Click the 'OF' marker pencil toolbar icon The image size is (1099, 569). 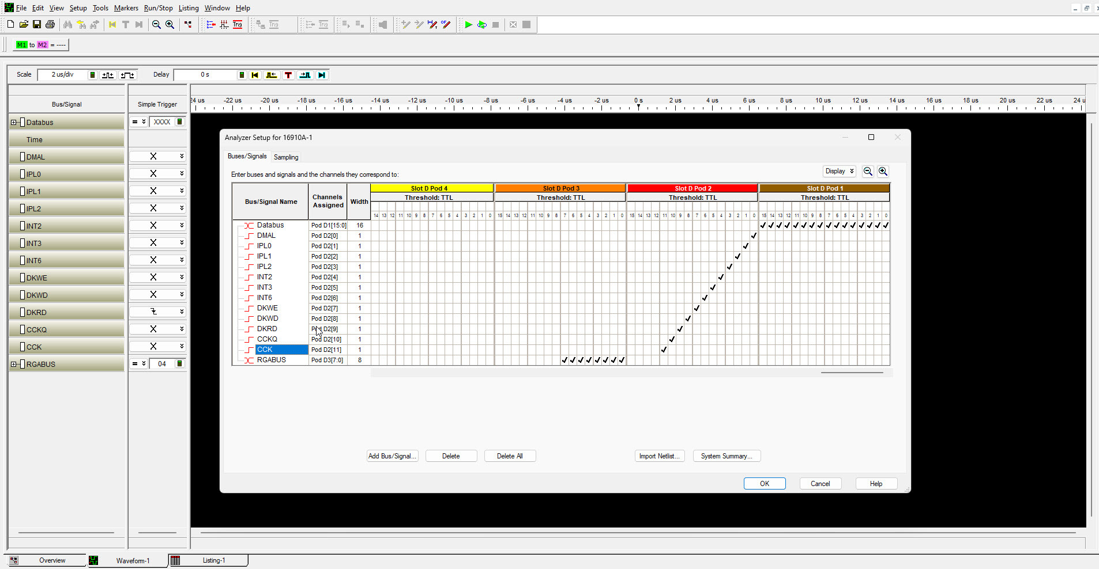(446, 24)
